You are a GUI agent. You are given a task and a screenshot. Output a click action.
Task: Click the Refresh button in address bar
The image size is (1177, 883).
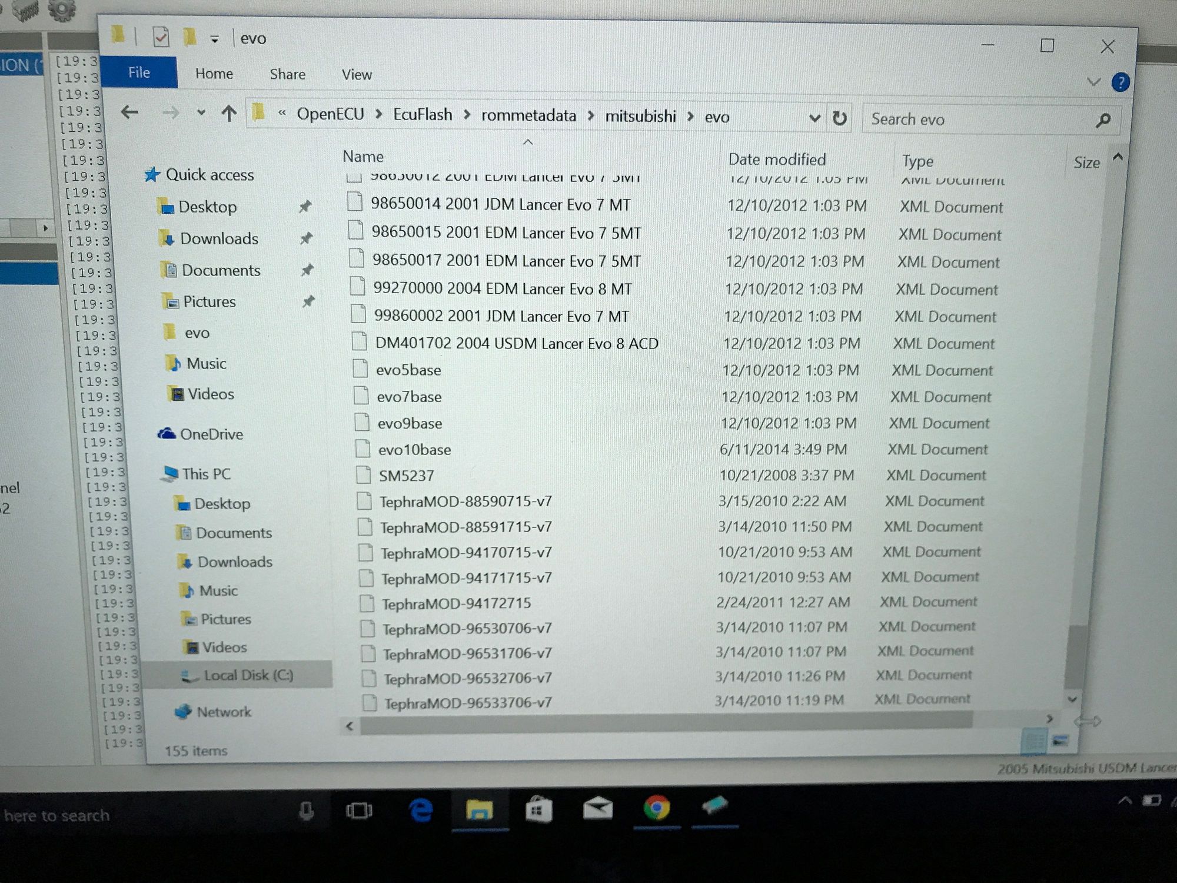[840, 118]
